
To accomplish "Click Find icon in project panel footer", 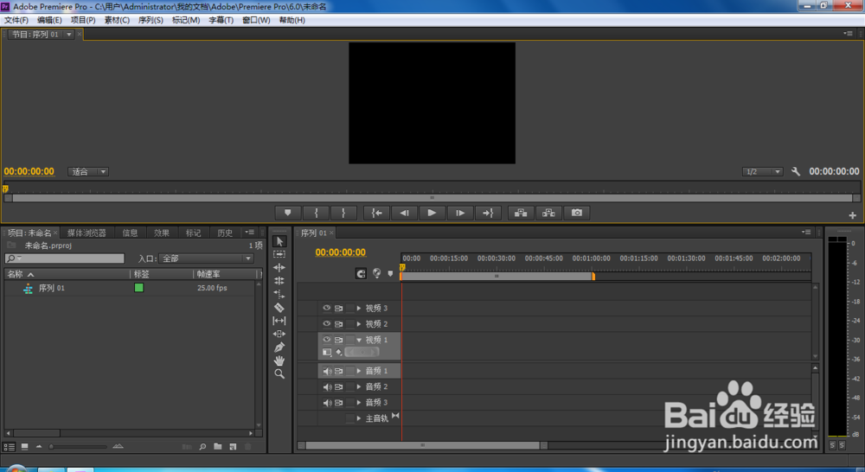I will click(x=202, y=447).
